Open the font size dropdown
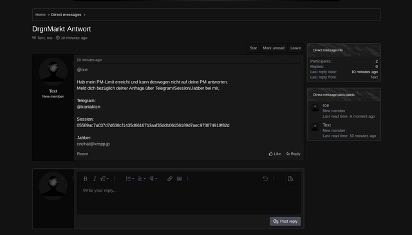Image resolution: width=412 pixels, height=235 pixels. pos(104,178)
